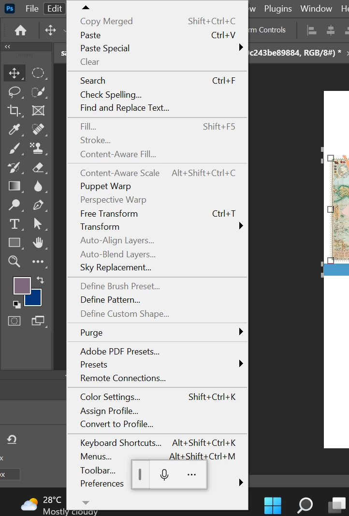Open Remote Connections
Viewport: 349px width, 516px height.
click(x=158, y=378)
